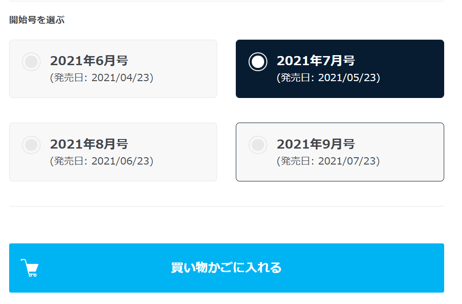Click the divider line above the cart button
The height and width of the screenshot is (304, 462).
[226, 206]
